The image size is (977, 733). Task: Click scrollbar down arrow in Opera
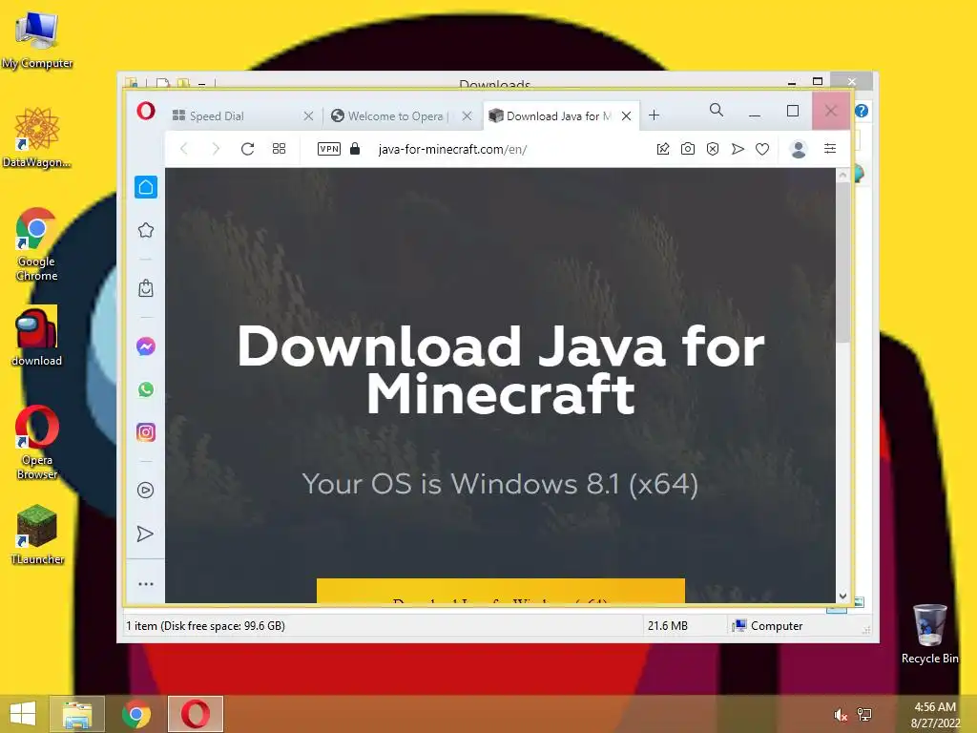[843, 596]
